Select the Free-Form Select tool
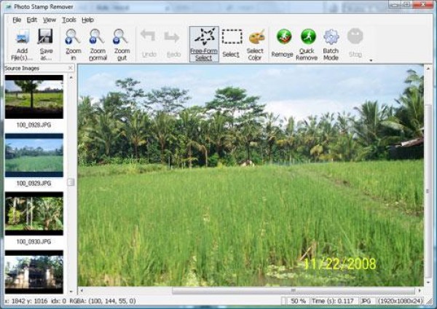 click(204, 44)
